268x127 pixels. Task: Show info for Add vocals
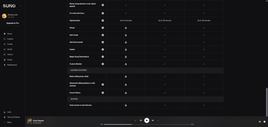(x=103, y=35)
